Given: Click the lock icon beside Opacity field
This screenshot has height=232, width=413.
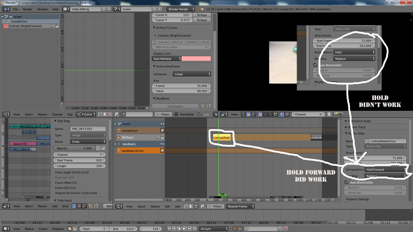Looking at the screenshot, I should (x=103, y=148).
